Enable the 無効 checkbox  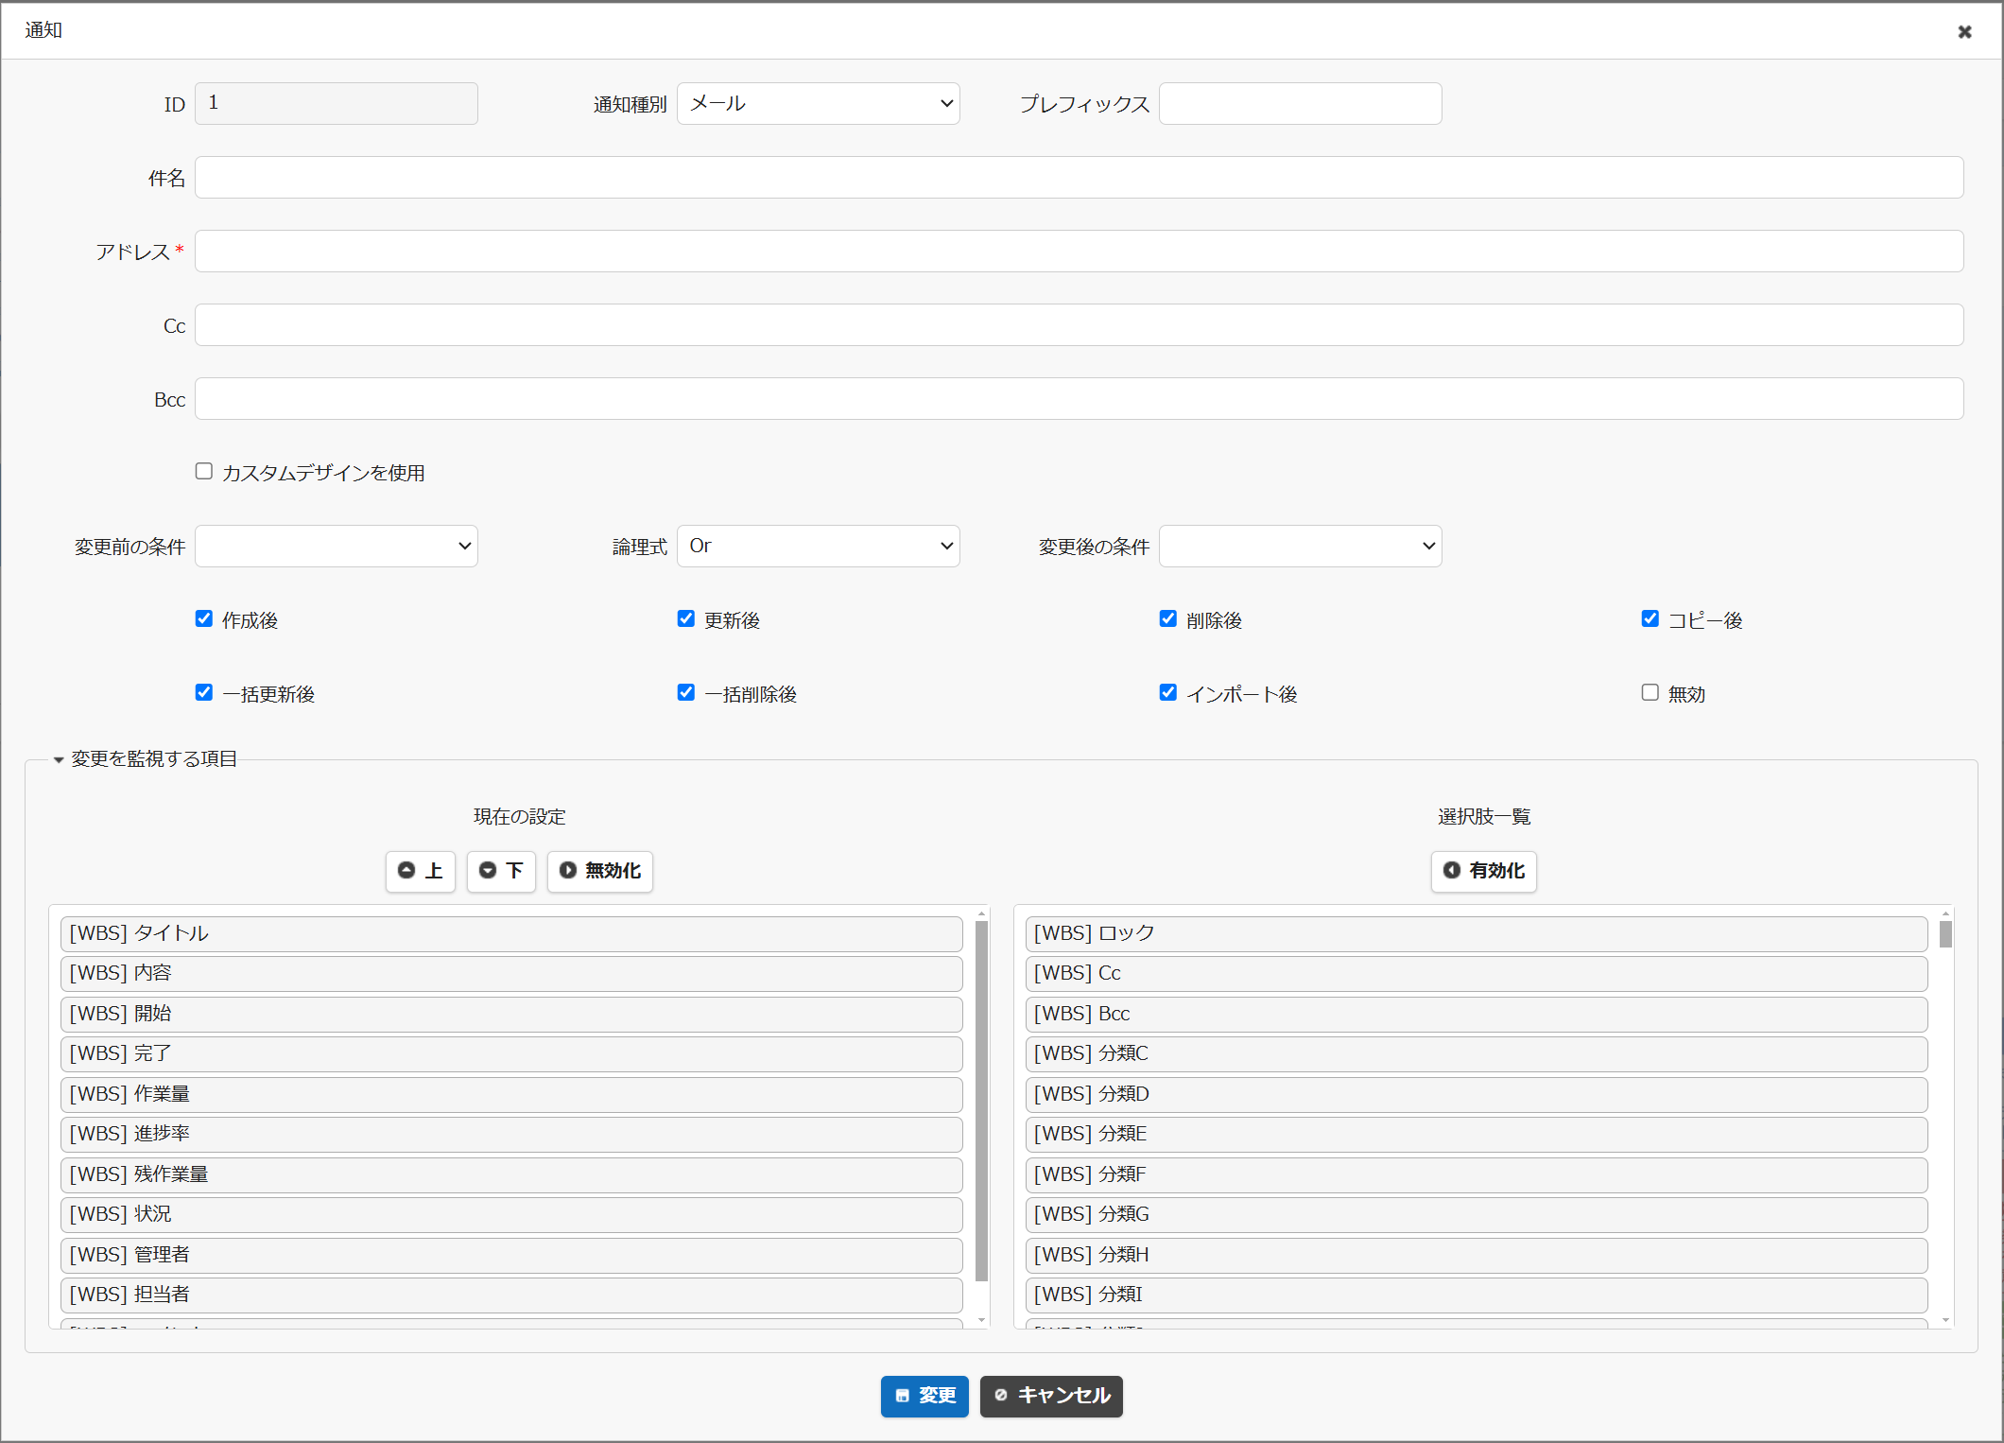click(x=1650, y=692)
